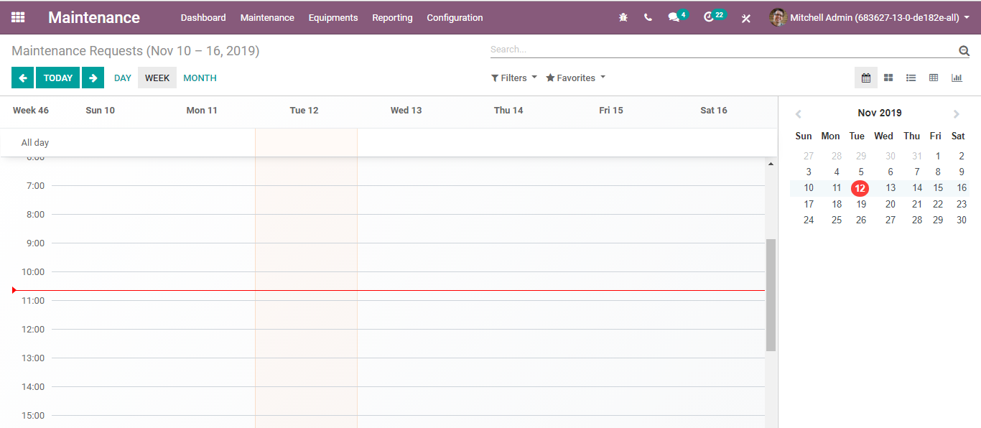Viewport: 981px width, 428px height.
Task: Click the 13:00 time label
Action: tap(33, 358)
